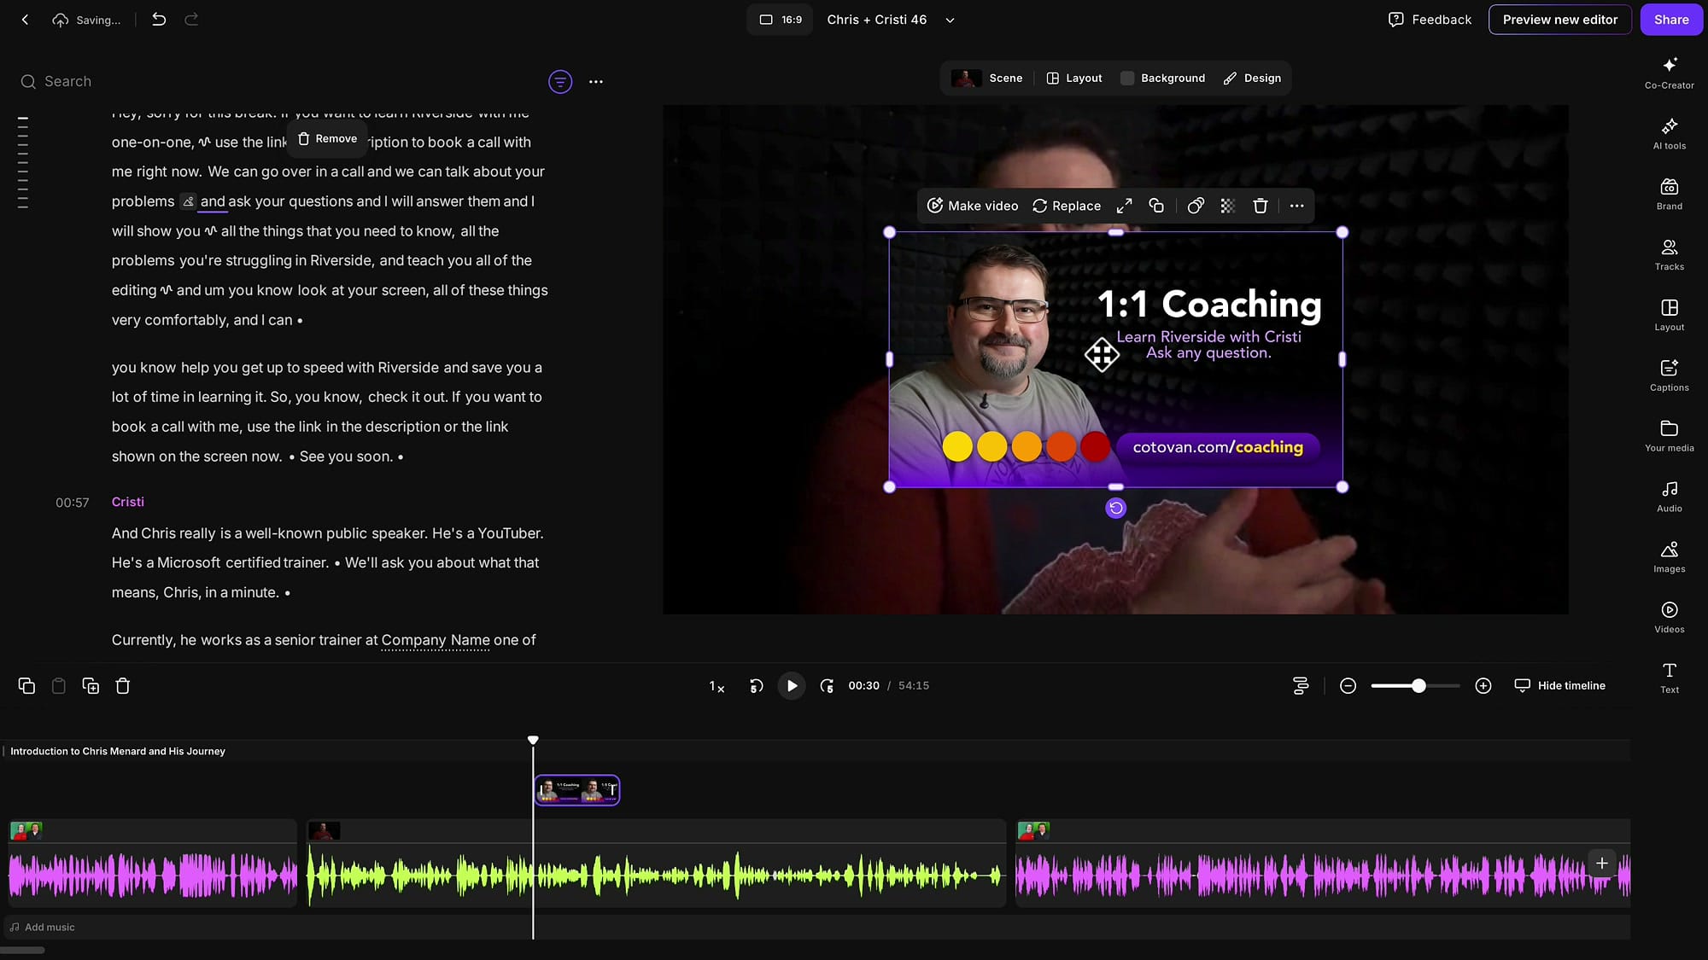
Task: Open the Design tab
Action: (x=1253, y=79)
